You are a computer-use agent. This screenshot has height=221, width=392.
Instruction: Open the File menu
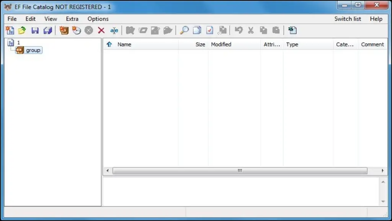pos(12,19)
